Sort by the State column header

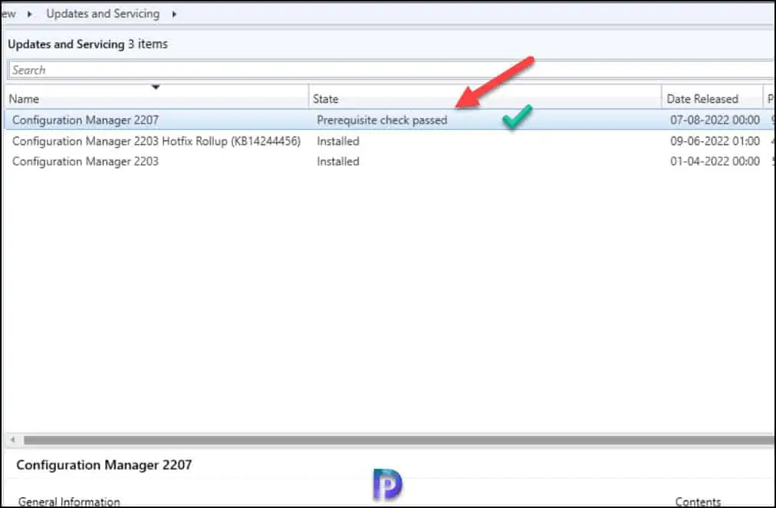(485, 98)
